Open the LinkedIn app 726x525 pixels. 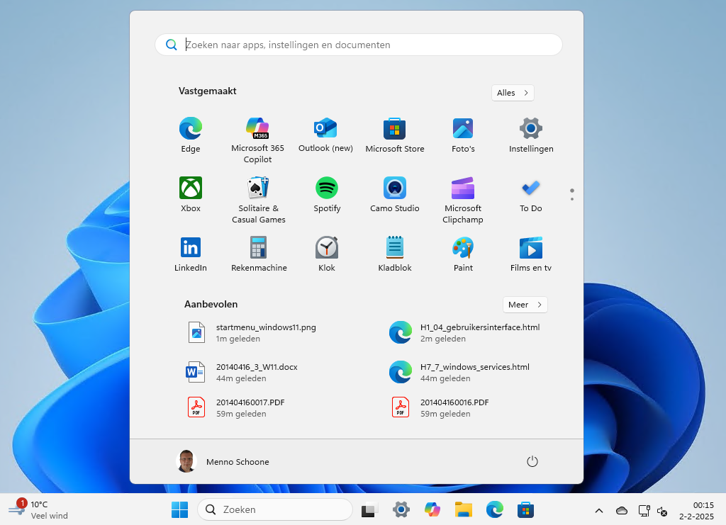(190, 254)
